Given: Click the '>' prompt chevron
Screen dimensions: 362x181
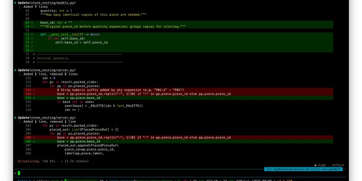Looking at the screenshot, I should (15, 173).
